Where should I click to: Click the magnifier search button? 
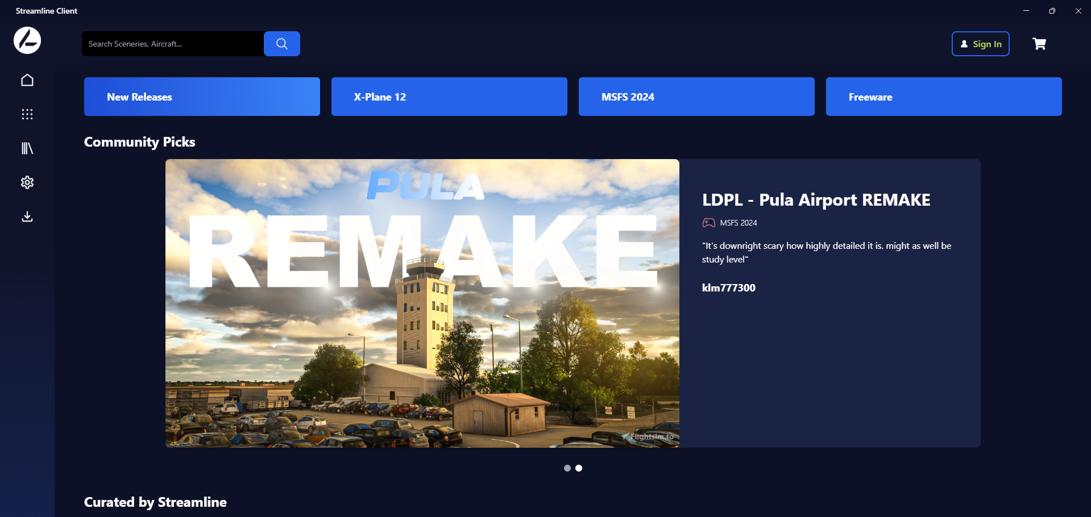click(x=282, y=44)
